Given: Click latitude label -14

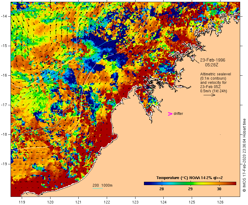Looking at the screenshot, I should [x=4, y=16].
